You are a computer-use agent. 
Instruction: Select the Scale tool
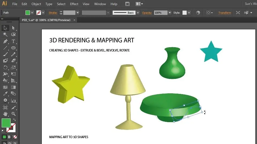(13, 67)
